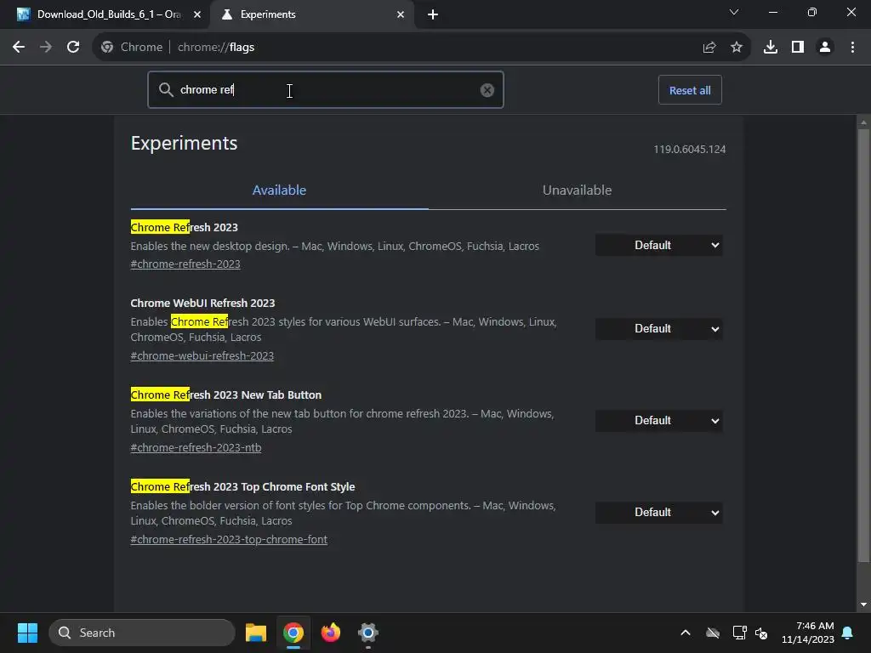871x653 pixels.
Task: Open #chrome-refresh-2023-ntb link
Action: [x=196, y=447]
